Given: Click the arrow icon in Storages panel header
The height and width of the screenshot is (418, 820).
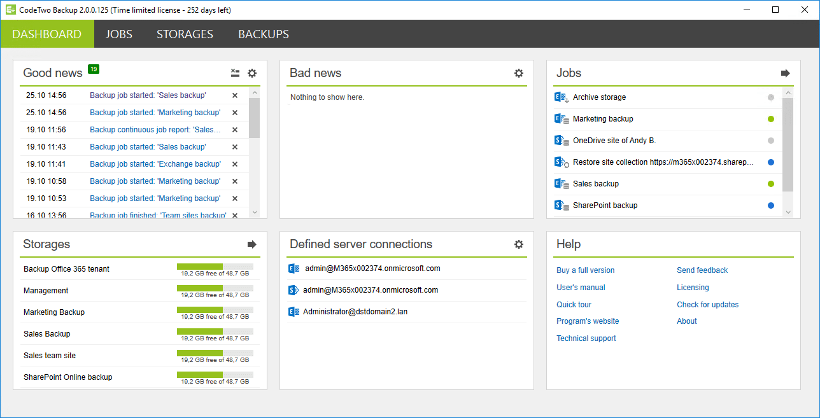Looking at the screenshot, I should point(252,244).
